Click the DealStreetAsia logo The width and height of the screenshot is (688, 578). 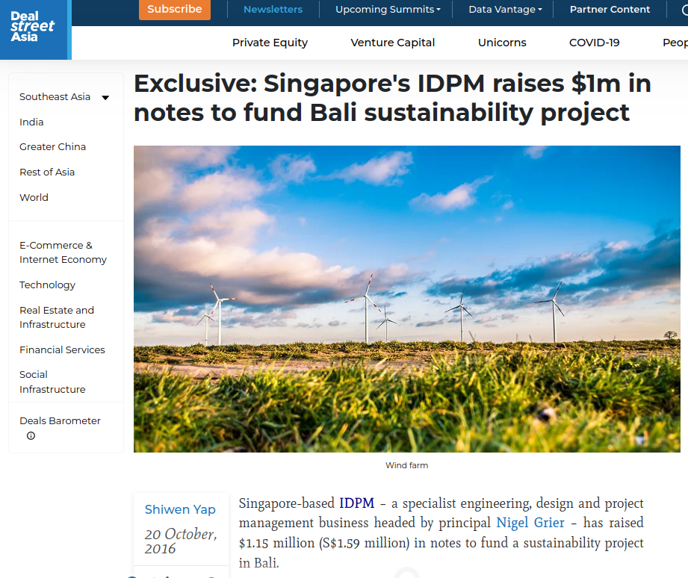[x=33, y=27]
